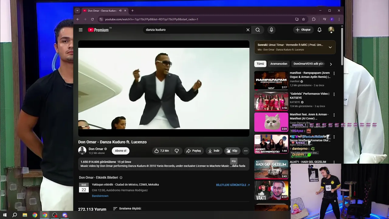Open the Chrome profile P avatar
Viewport: 389px width, 219px height.
pos(332,19)
